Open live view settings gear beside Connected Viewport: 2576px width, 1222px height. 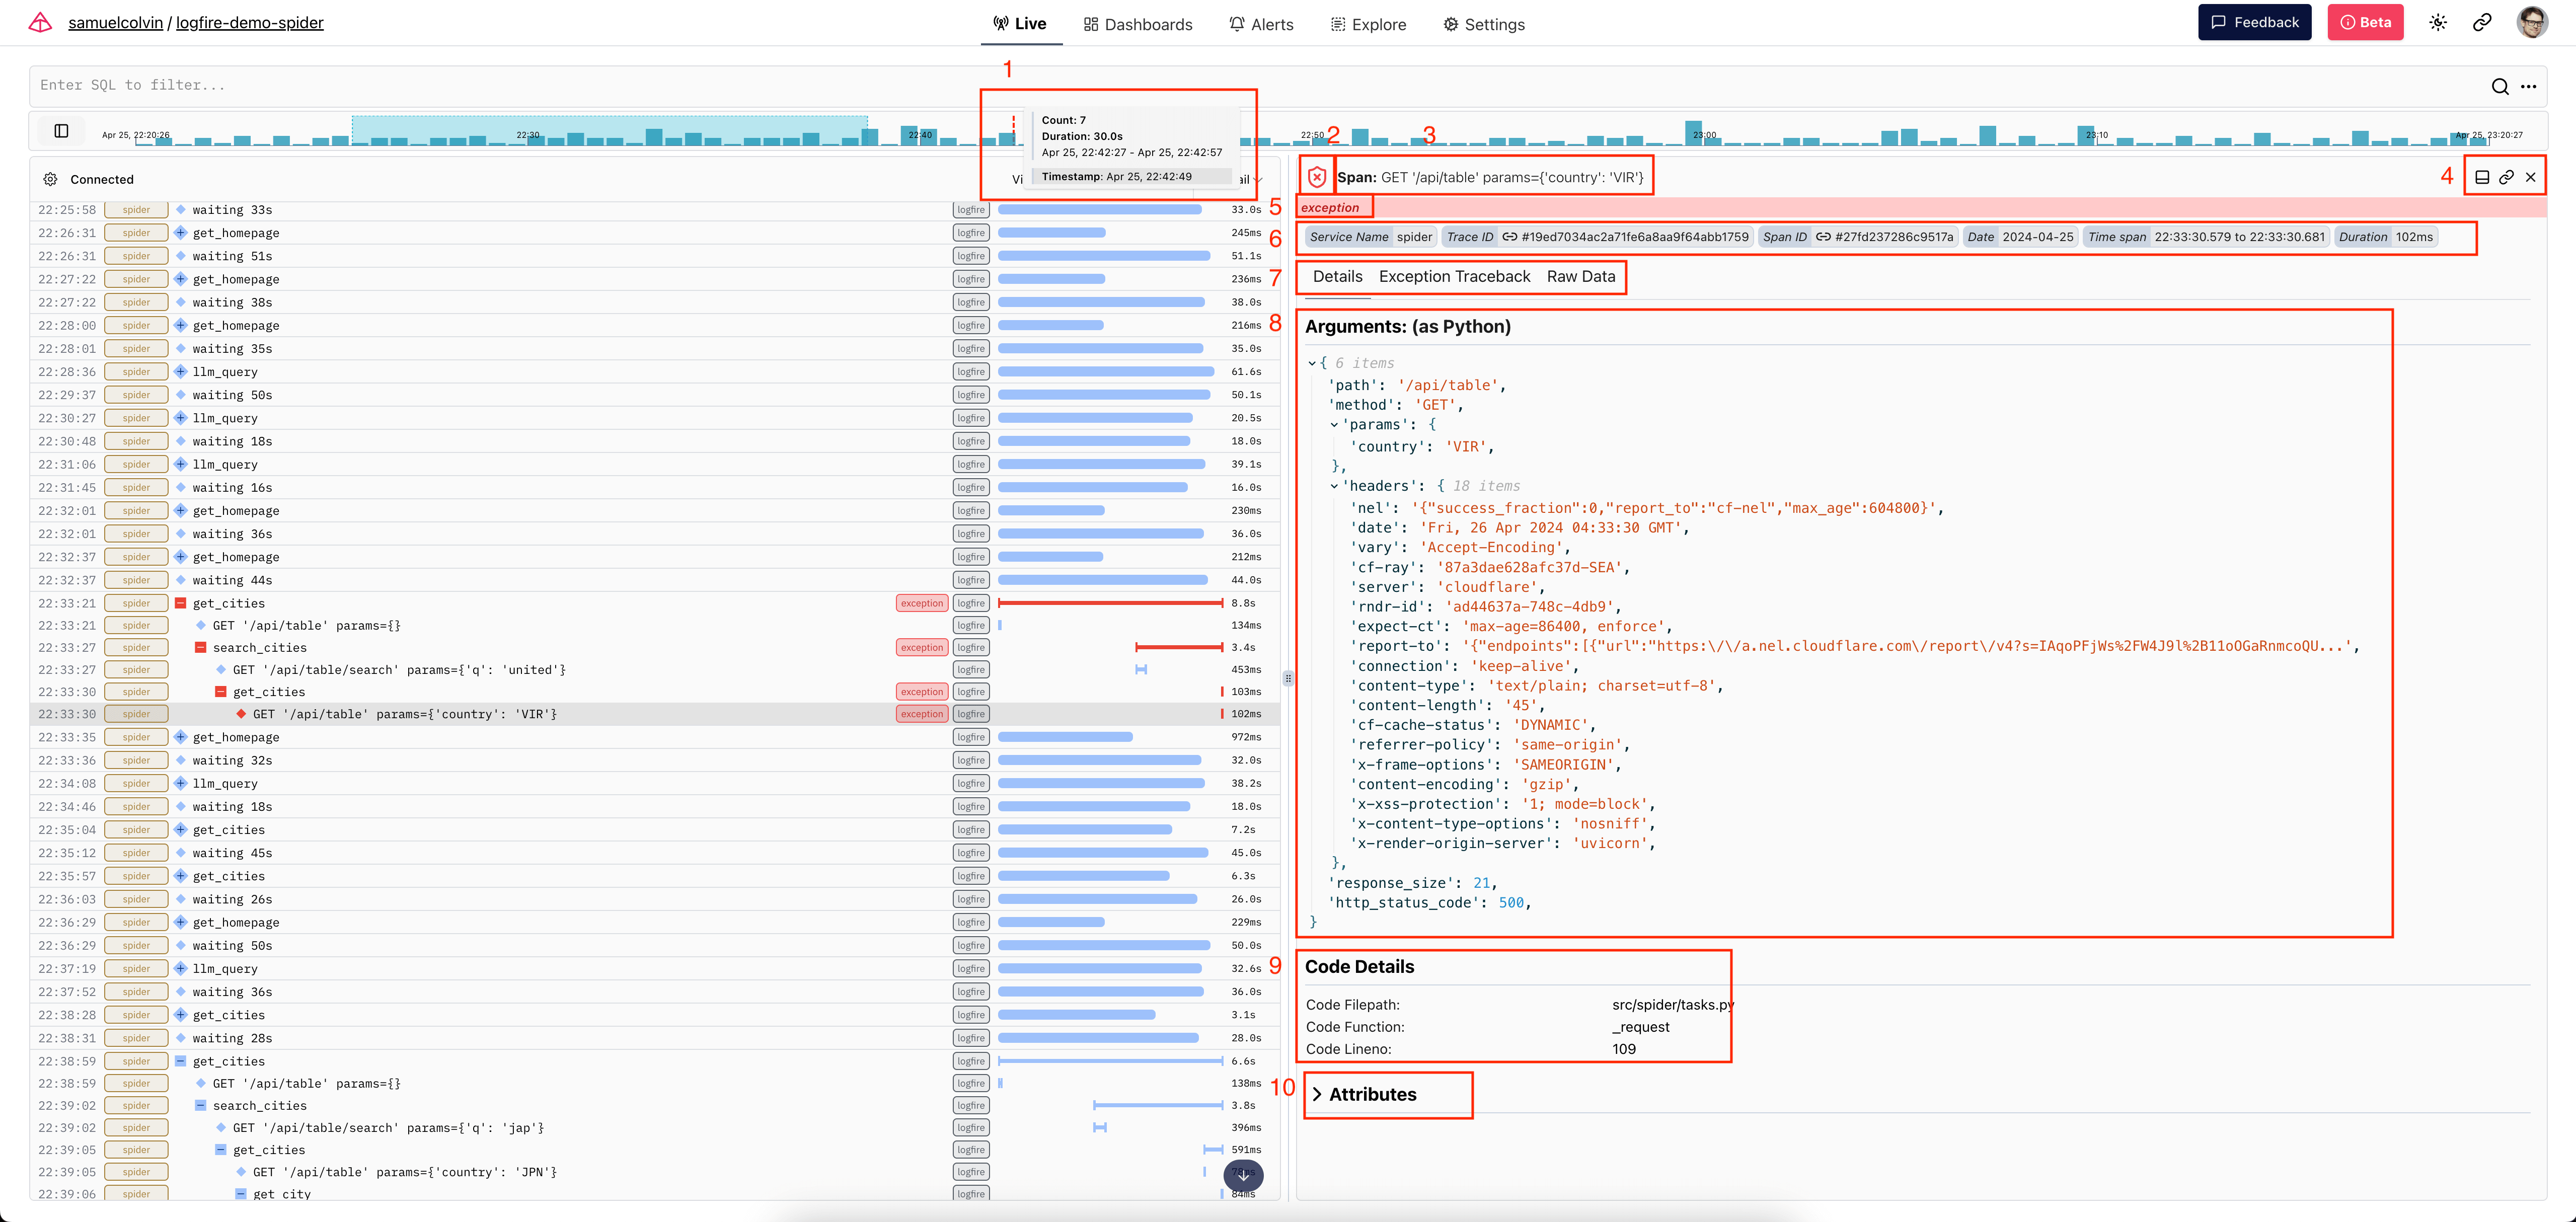tap(50, 180)
